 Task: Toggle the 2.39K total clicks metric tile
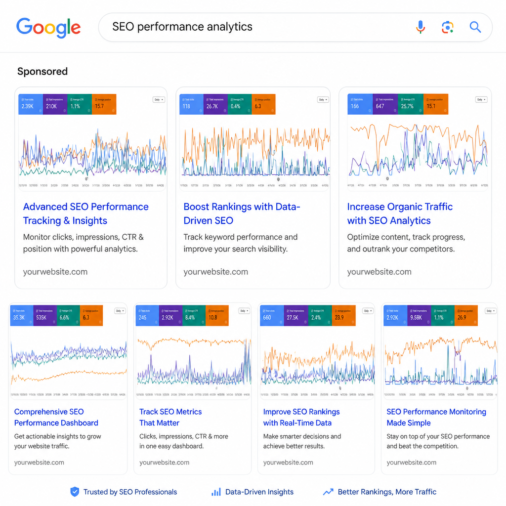tap(31, 104)
